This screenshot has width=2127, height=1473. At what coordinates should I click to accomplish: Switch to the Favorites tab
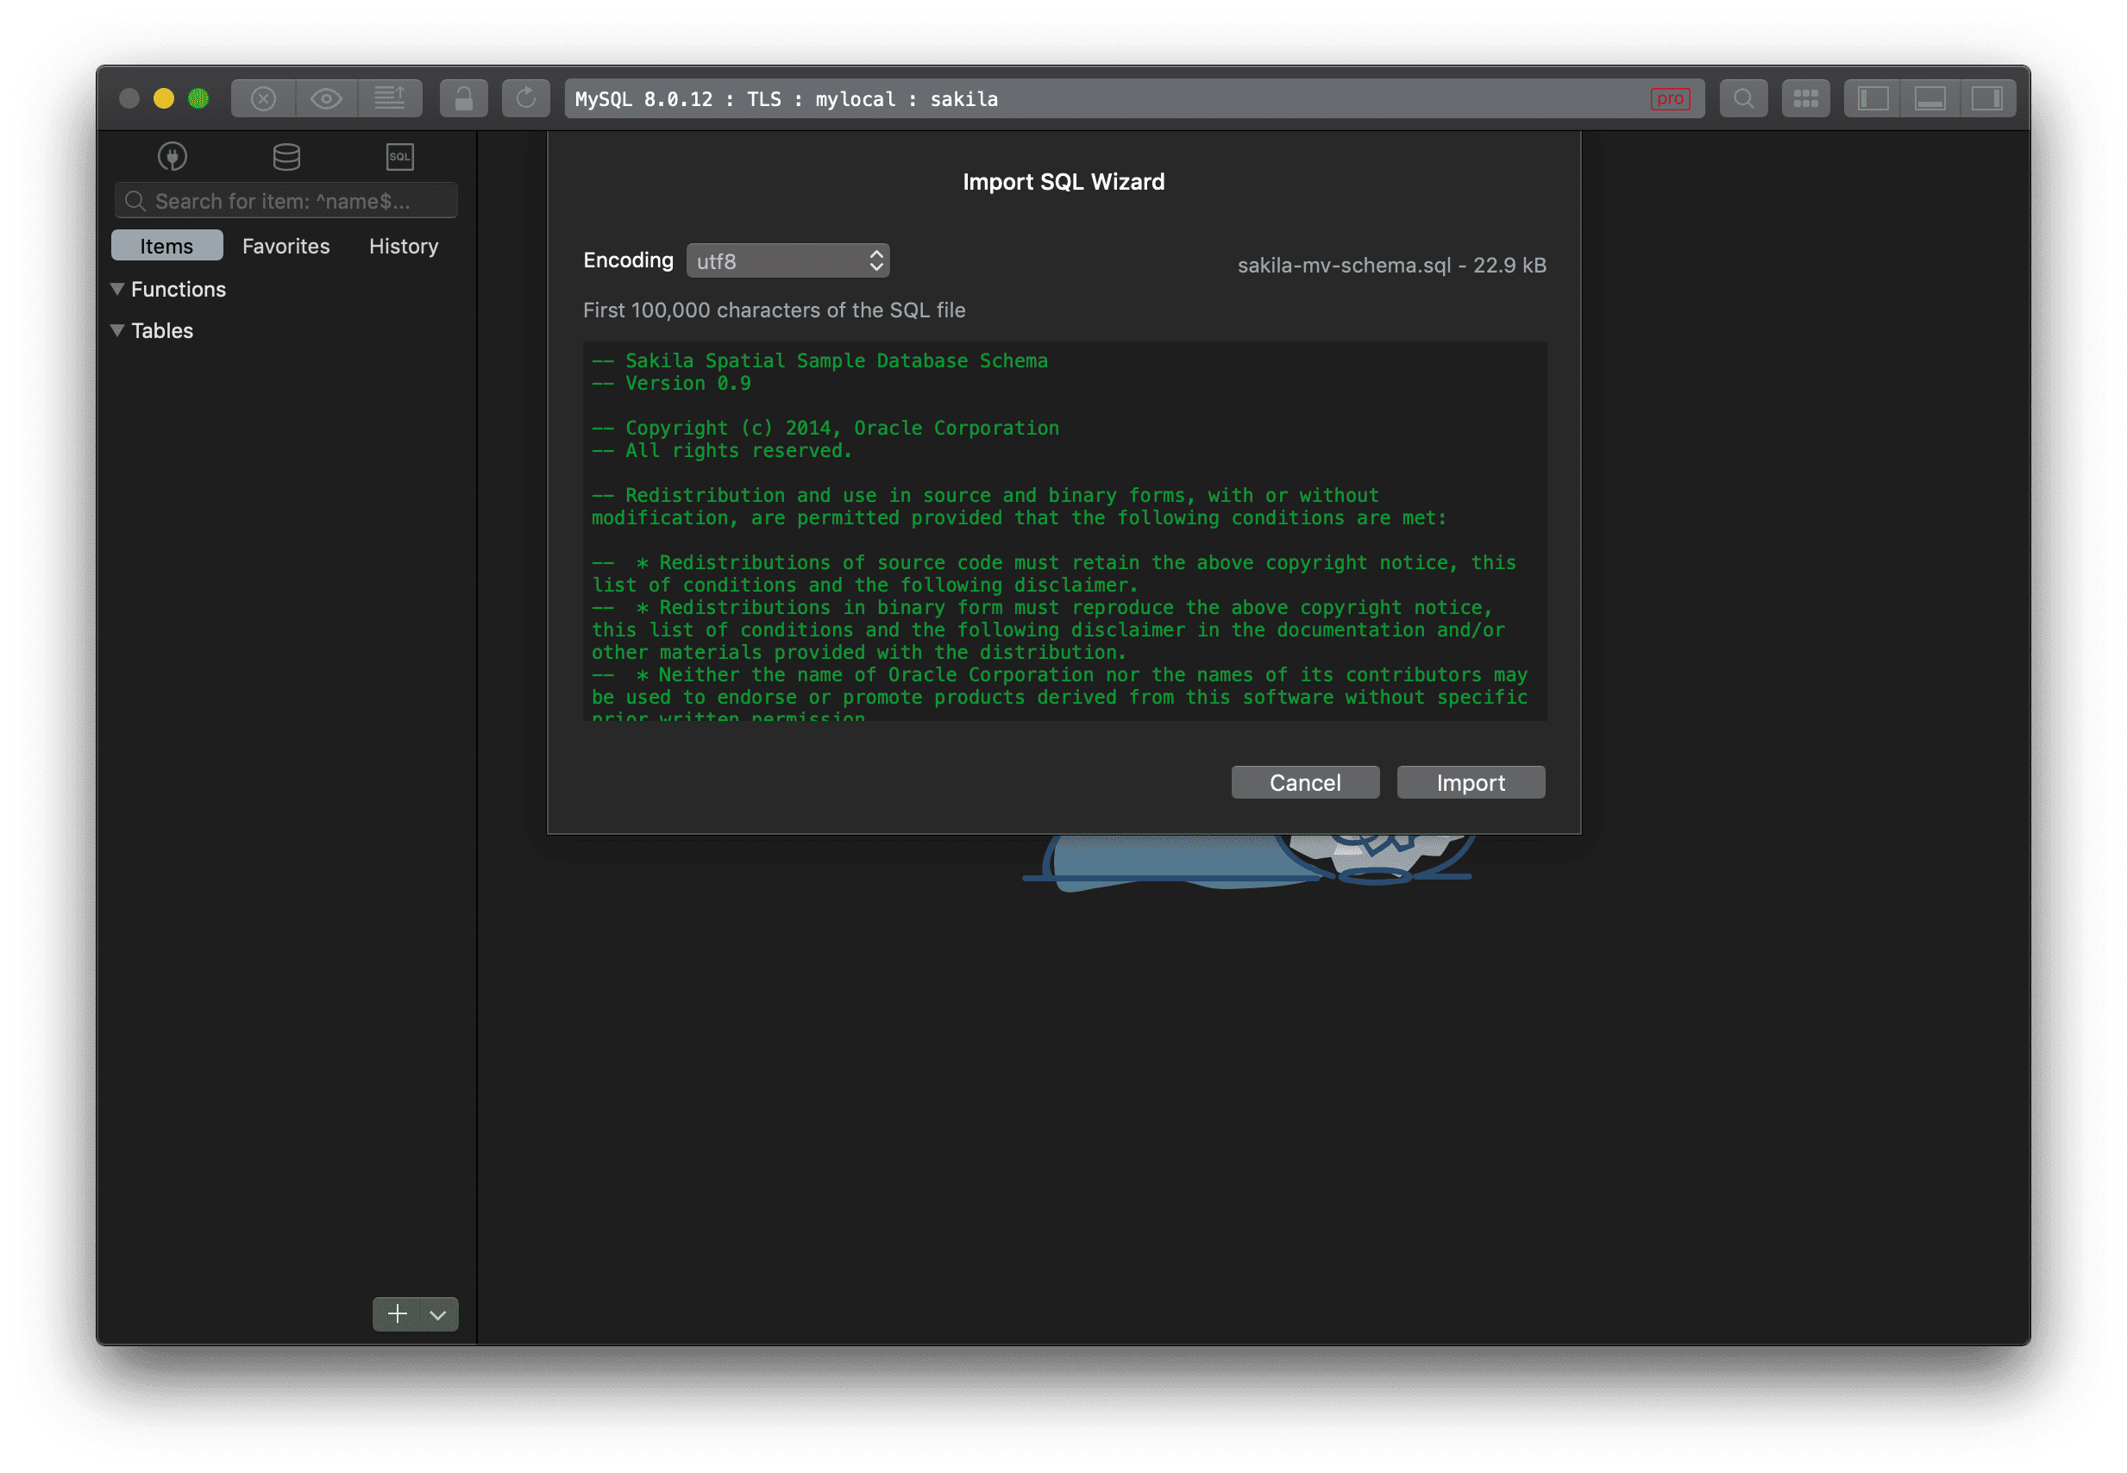(x=286, y=246)
